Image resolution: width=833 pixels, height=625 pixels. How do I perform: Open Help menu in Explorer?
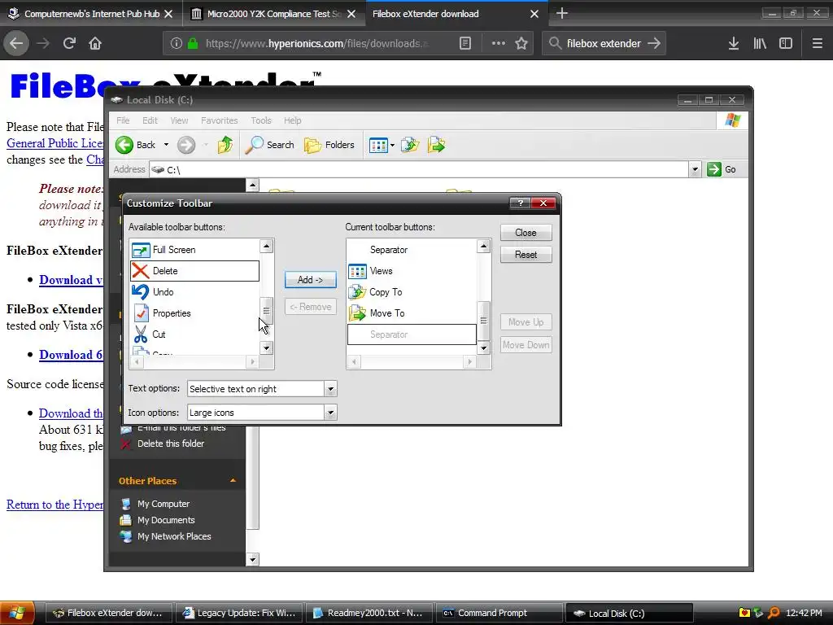(x=292, y=120)
